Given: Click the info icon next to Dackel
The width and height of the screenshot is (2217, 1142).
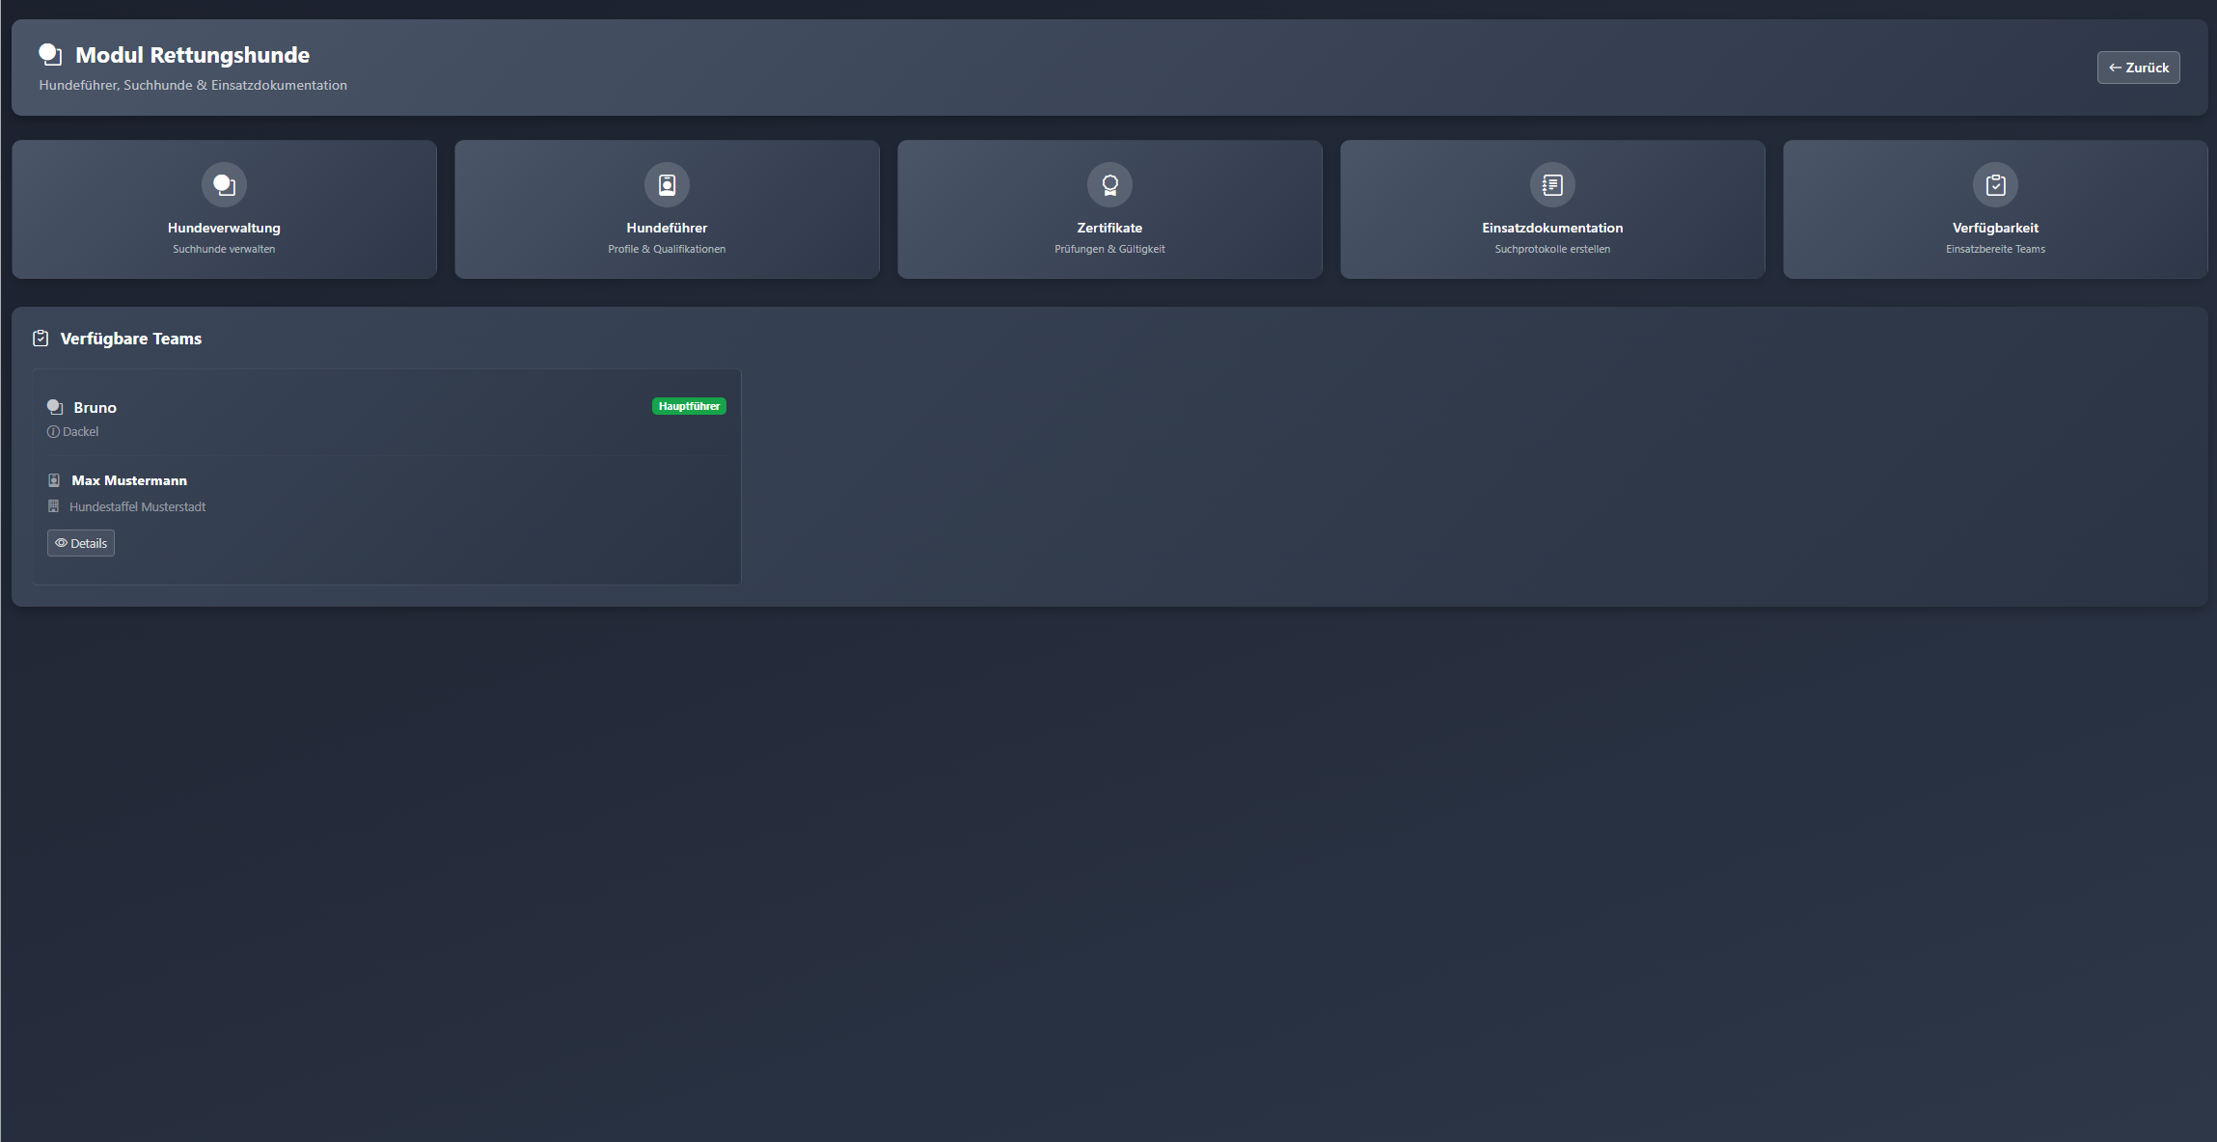Looking at the screenshot, I should tap(53, 432).
